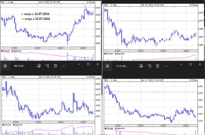This screenshot has width=205, height=135.
Task: Click the Photos app icon in 17.11.20 window
Action: (x=107, y=66)
